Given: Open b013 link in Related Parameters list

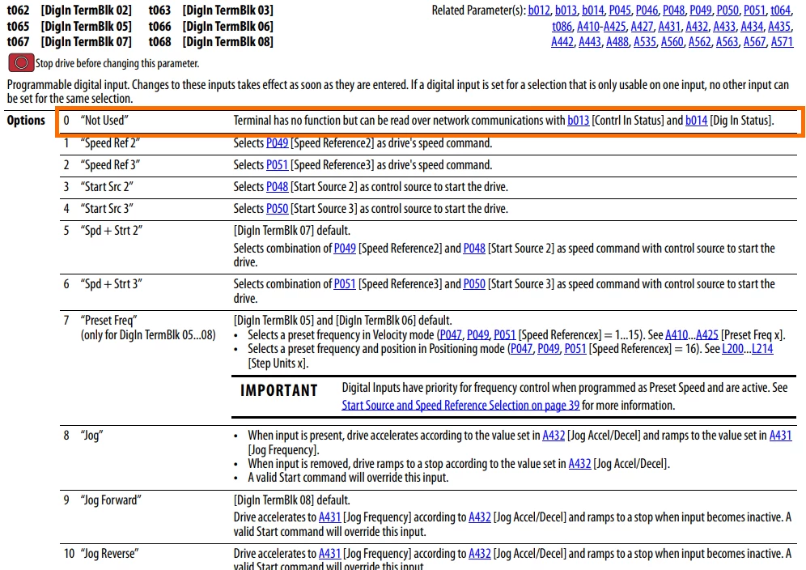Looking at the screenshot, I should point(566,11).
